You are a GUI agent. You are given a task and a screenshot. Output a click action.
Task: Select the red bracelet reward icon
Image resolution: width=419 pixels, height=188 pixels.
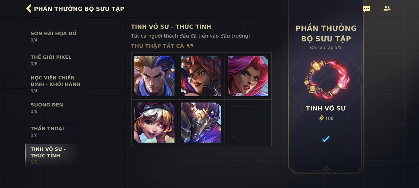(x=326, y=78)
